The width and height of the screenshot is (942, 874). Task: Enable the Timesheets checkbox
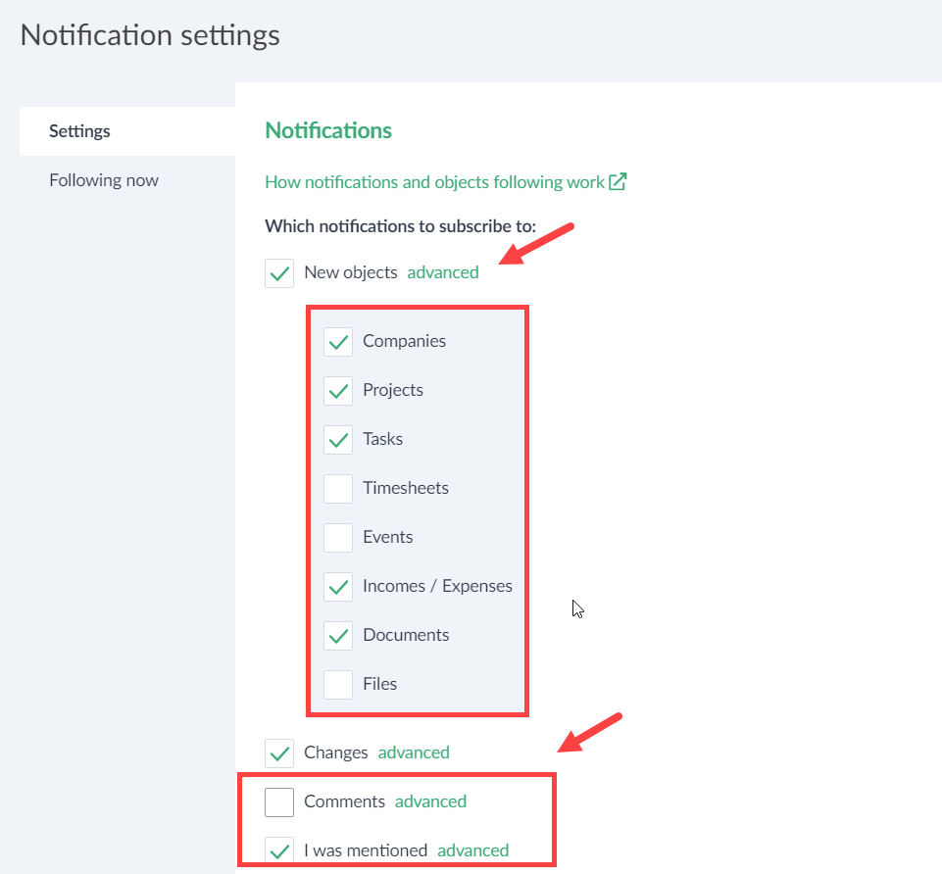338,488
